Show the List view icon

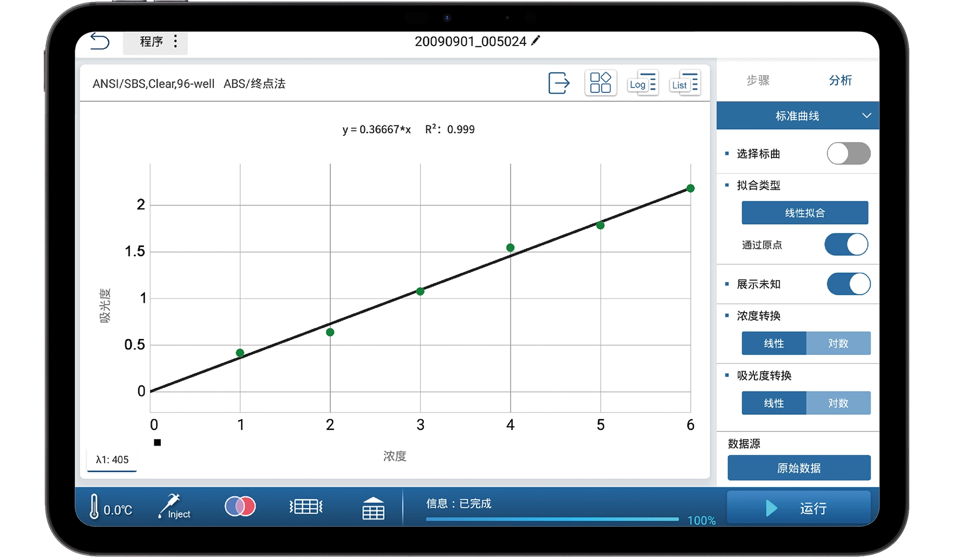[x=684, y=83]
